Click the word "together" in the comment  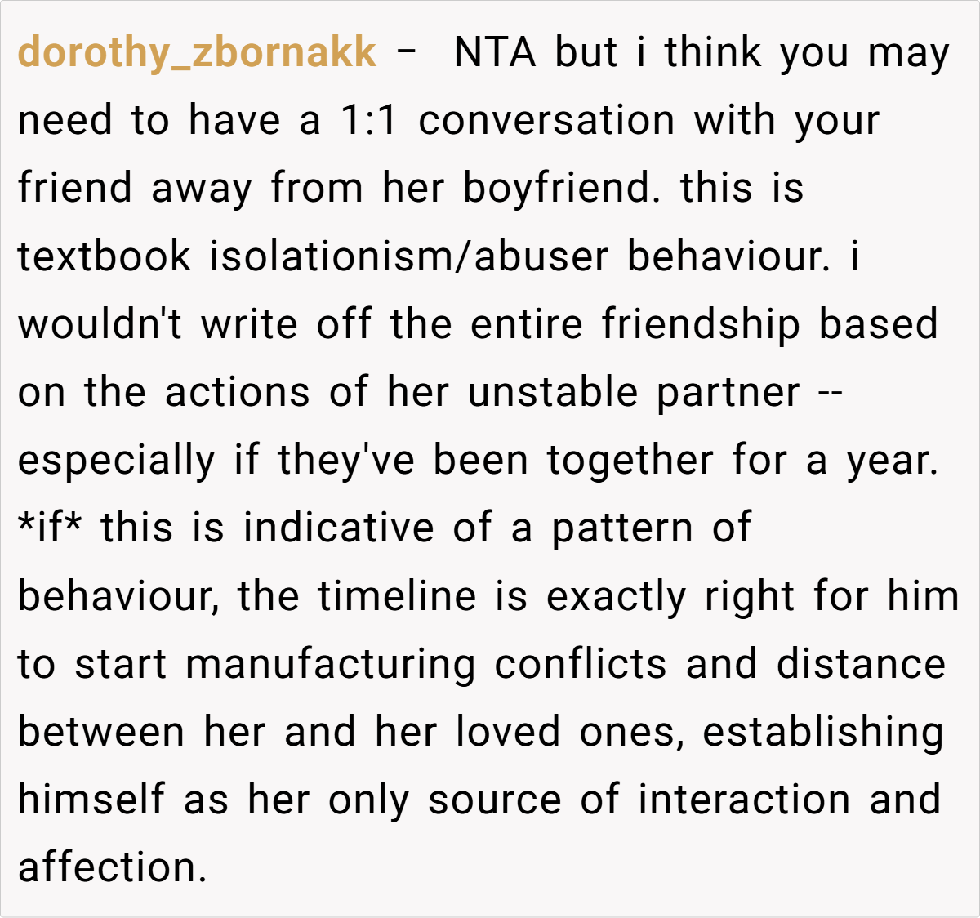(630, 460)
